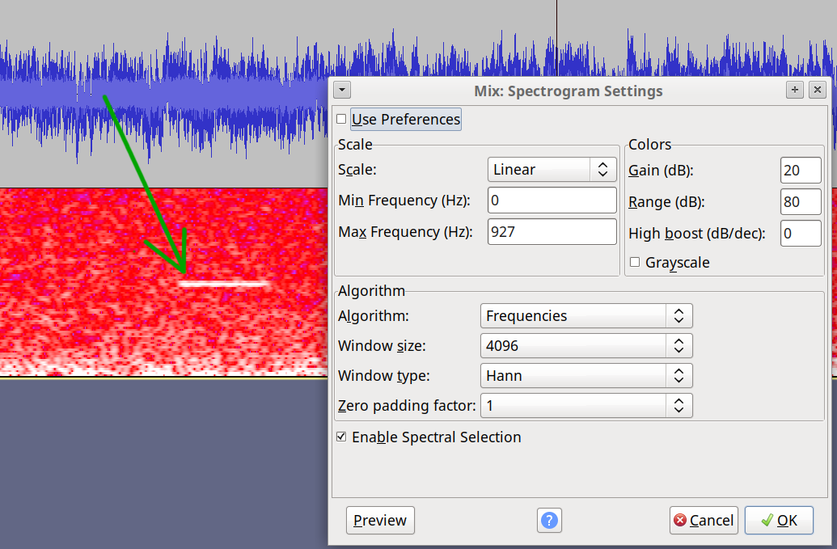Viewport: 837px width, 549px height.
Task: Cancel the spectrogram settings dialog
Action: (x=704, y=520)
